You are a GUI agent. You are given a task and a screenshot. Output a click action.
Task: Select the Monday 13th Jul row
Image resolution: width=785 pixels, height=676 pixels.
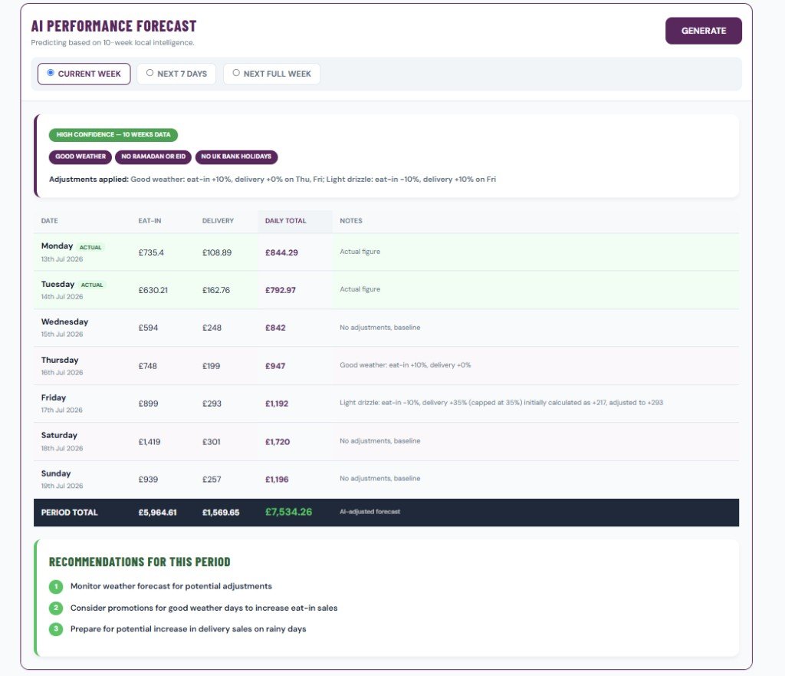coord(386,252)
